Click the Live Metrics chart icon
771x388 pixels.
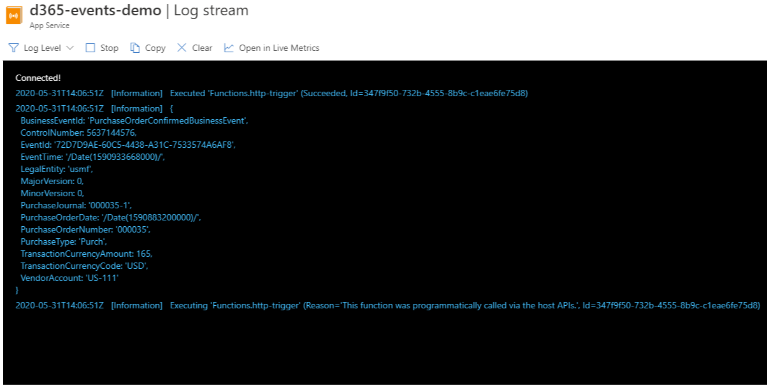(x=229, y=48)
